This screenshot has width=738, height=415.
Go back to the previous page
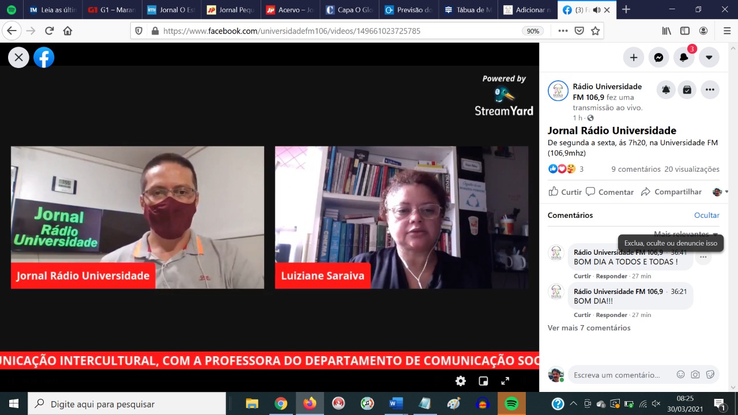[11, 31]
